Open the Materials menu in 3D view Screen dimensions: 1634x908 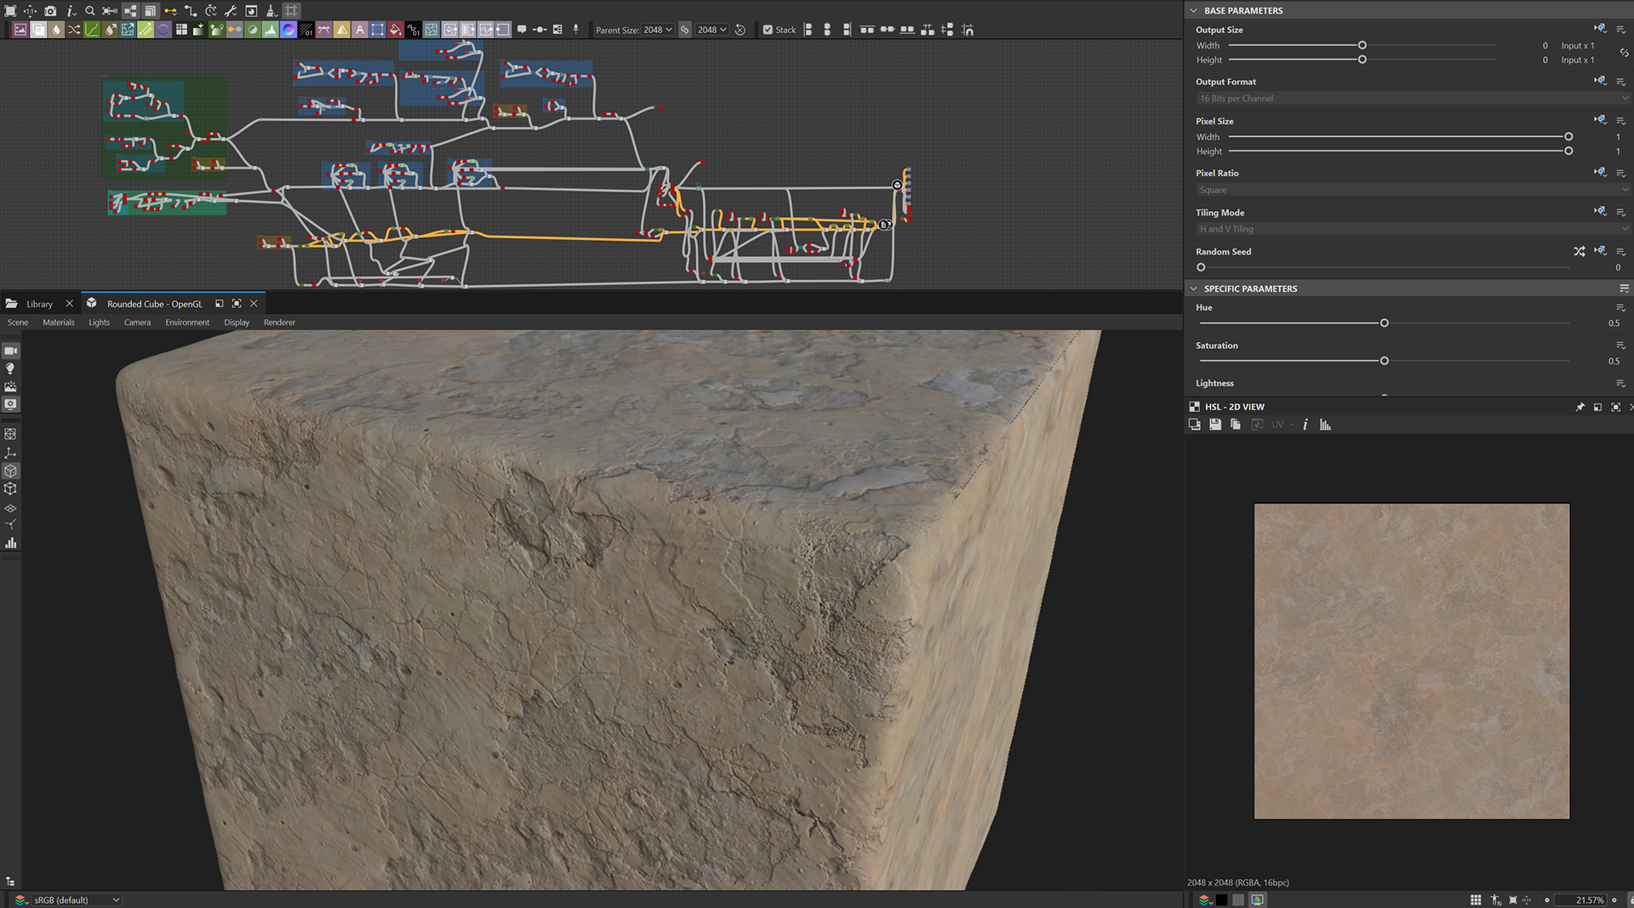[58, 323]
